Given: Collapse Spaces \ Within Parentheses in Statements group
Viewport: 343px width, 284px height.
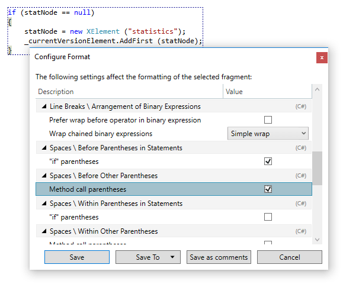Looking at the screenshot, I should click(x=44, y=204).
